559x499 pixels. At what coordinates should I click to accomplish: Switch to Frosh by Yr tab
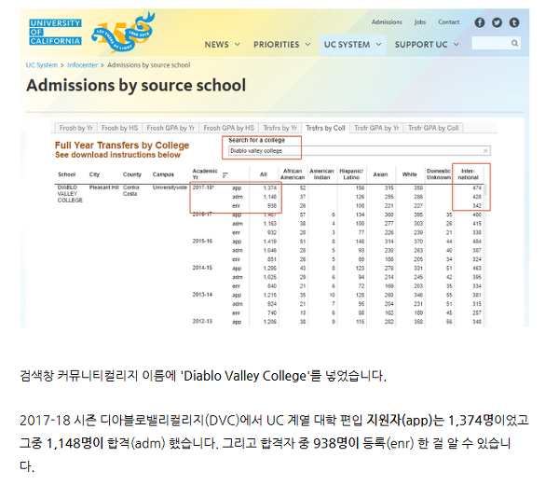(x=76, y=128)
